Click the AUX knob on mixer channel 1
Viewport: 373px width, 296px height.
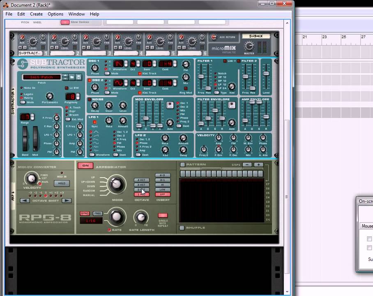[x=22, y=37]
